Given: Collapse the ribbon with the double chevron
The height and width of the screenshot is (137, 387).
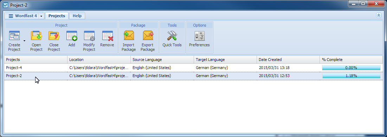Looking at the screenshot, I should pyautogui.click(x=379, y=15).
